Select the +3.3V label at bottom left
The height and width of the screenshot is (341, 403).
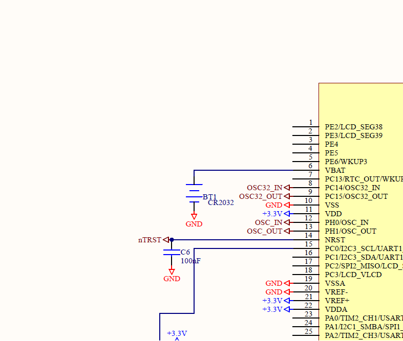pyautogui.click(x=177, y=333)
